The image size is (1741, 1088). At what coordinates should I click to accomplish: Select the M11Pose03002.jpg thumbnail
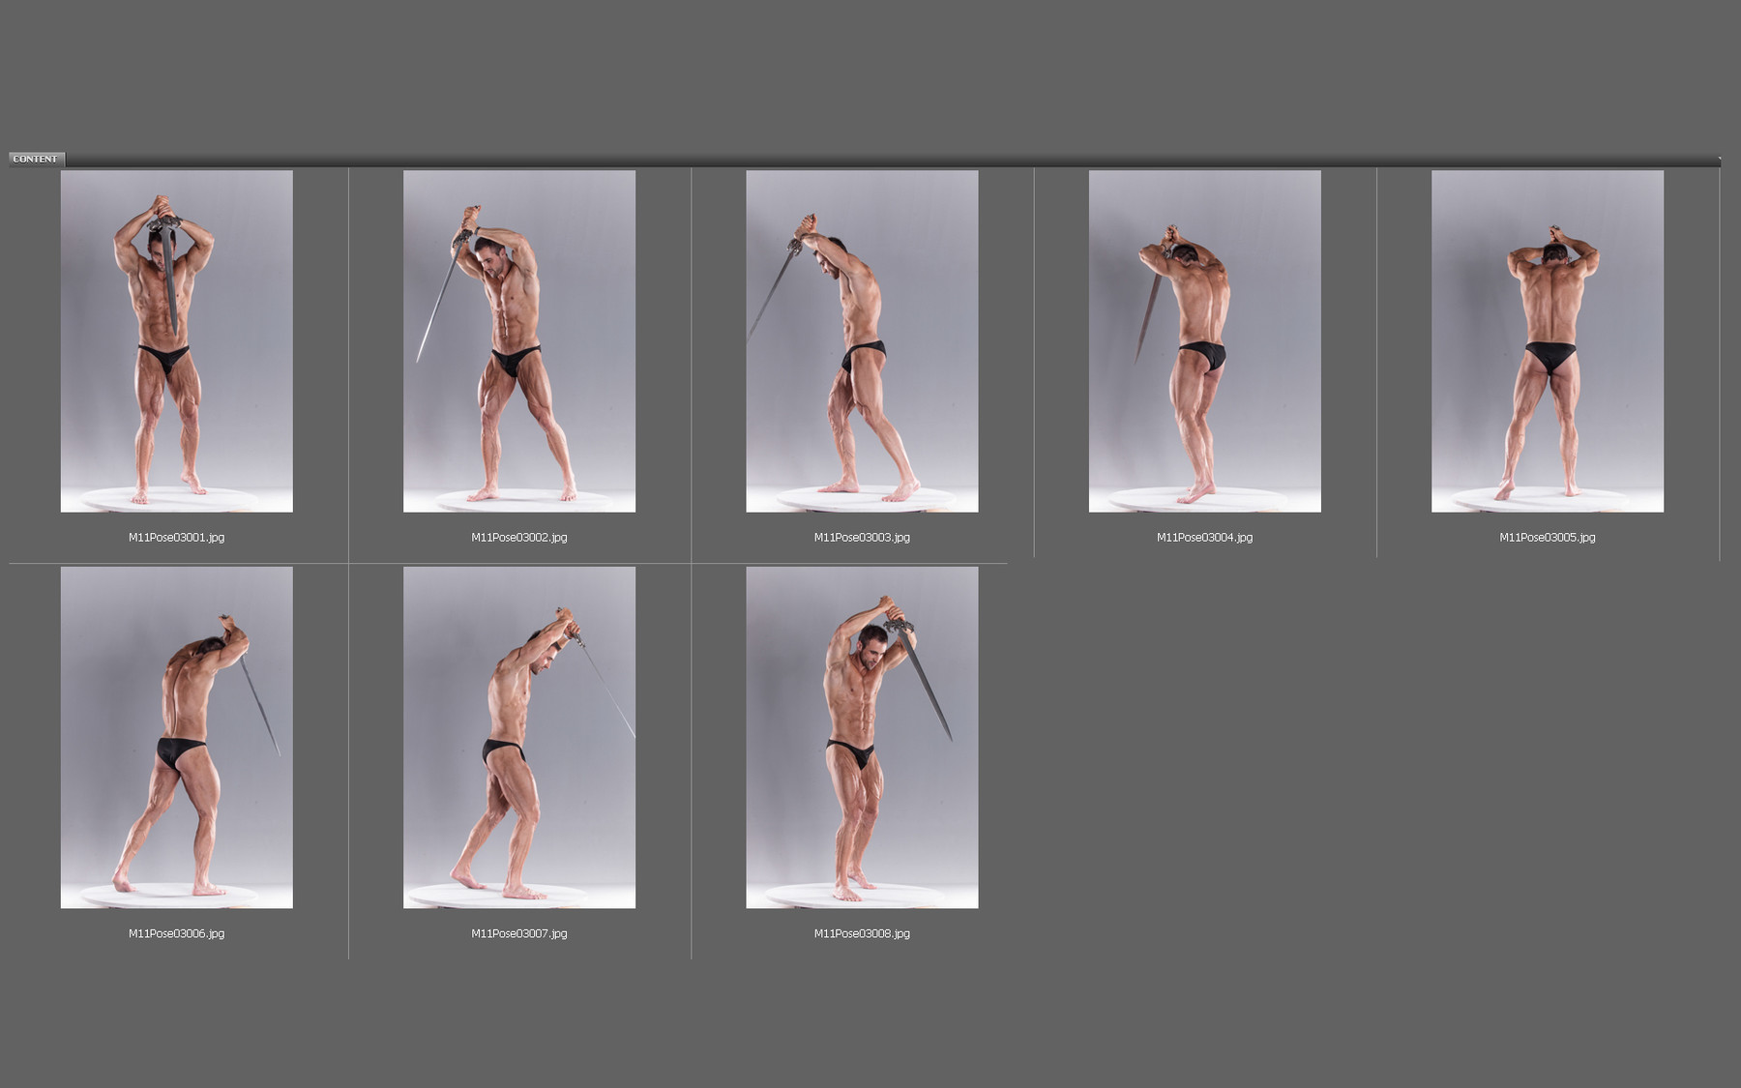pyautogui.click(x=518, y=343)
